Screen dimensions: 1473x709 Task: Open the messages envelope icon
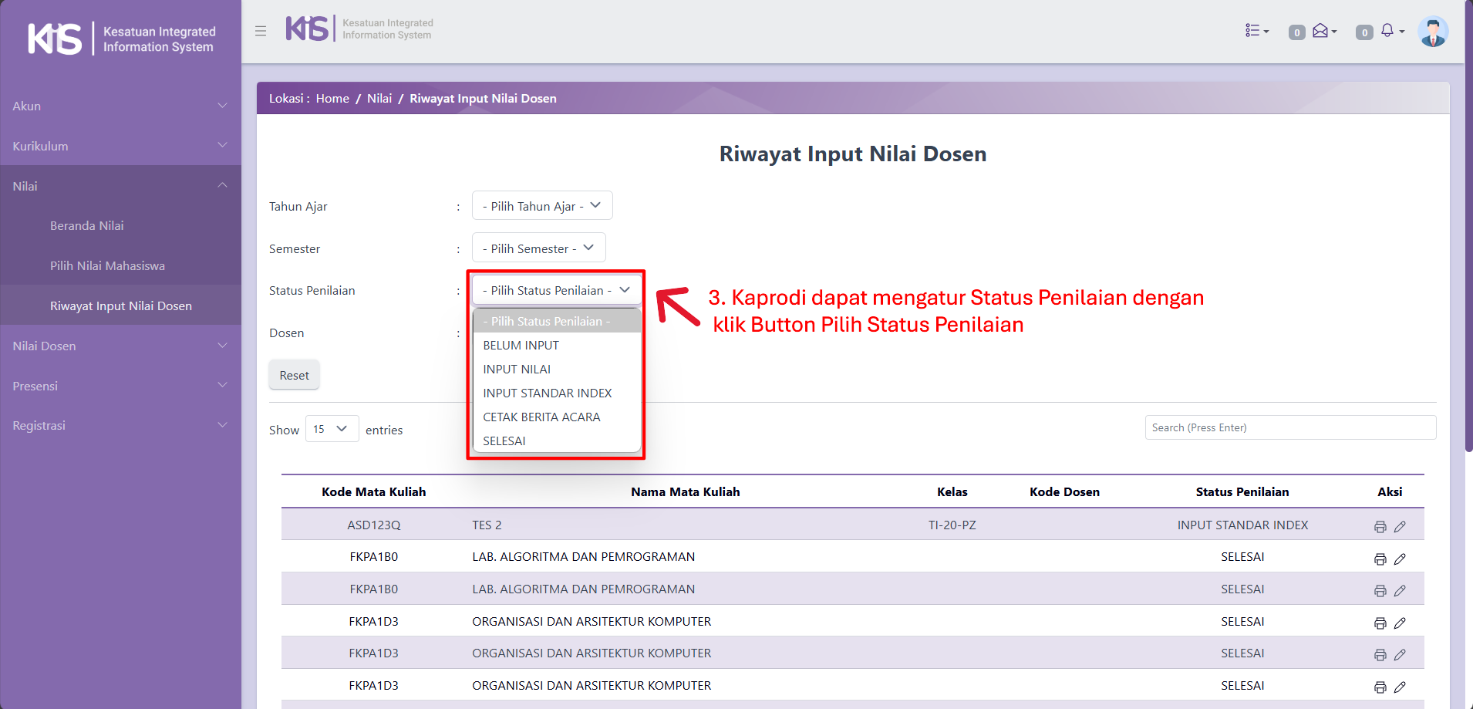point(1322,31)
